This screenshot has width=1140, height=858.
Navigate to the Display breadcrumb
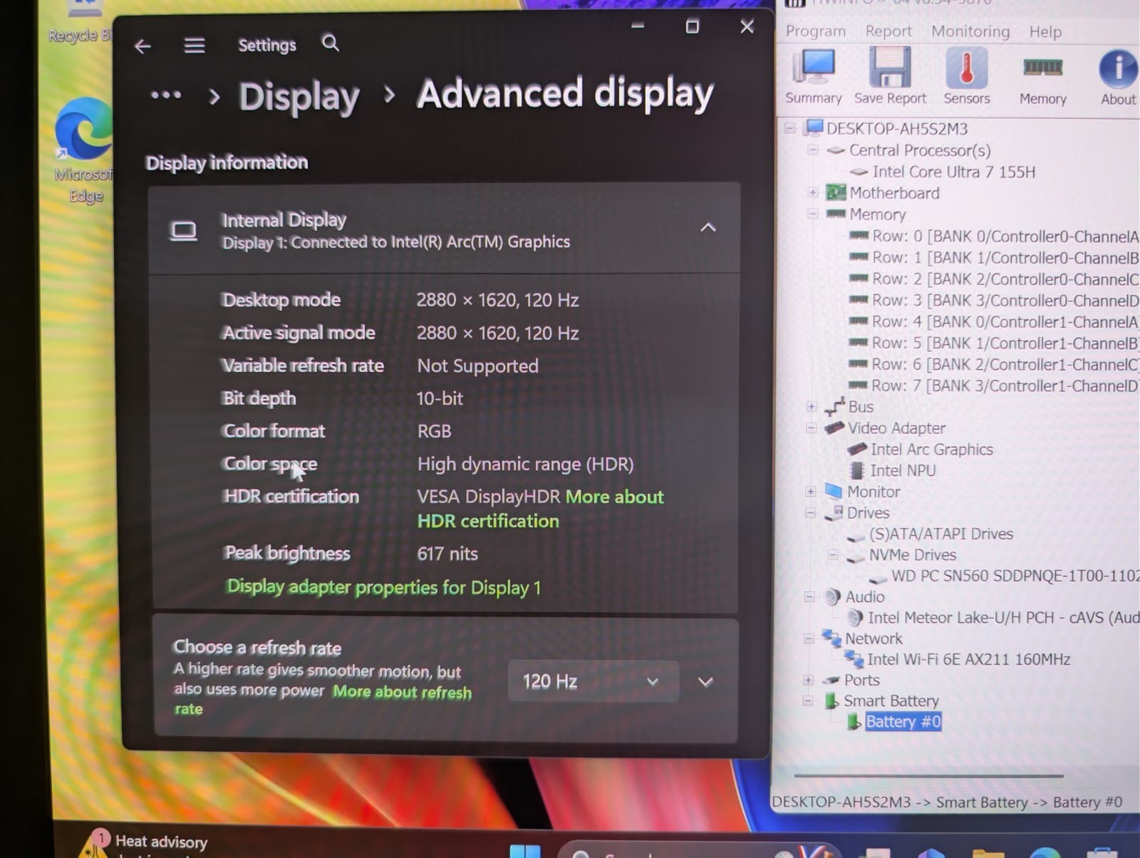[299, 97]
